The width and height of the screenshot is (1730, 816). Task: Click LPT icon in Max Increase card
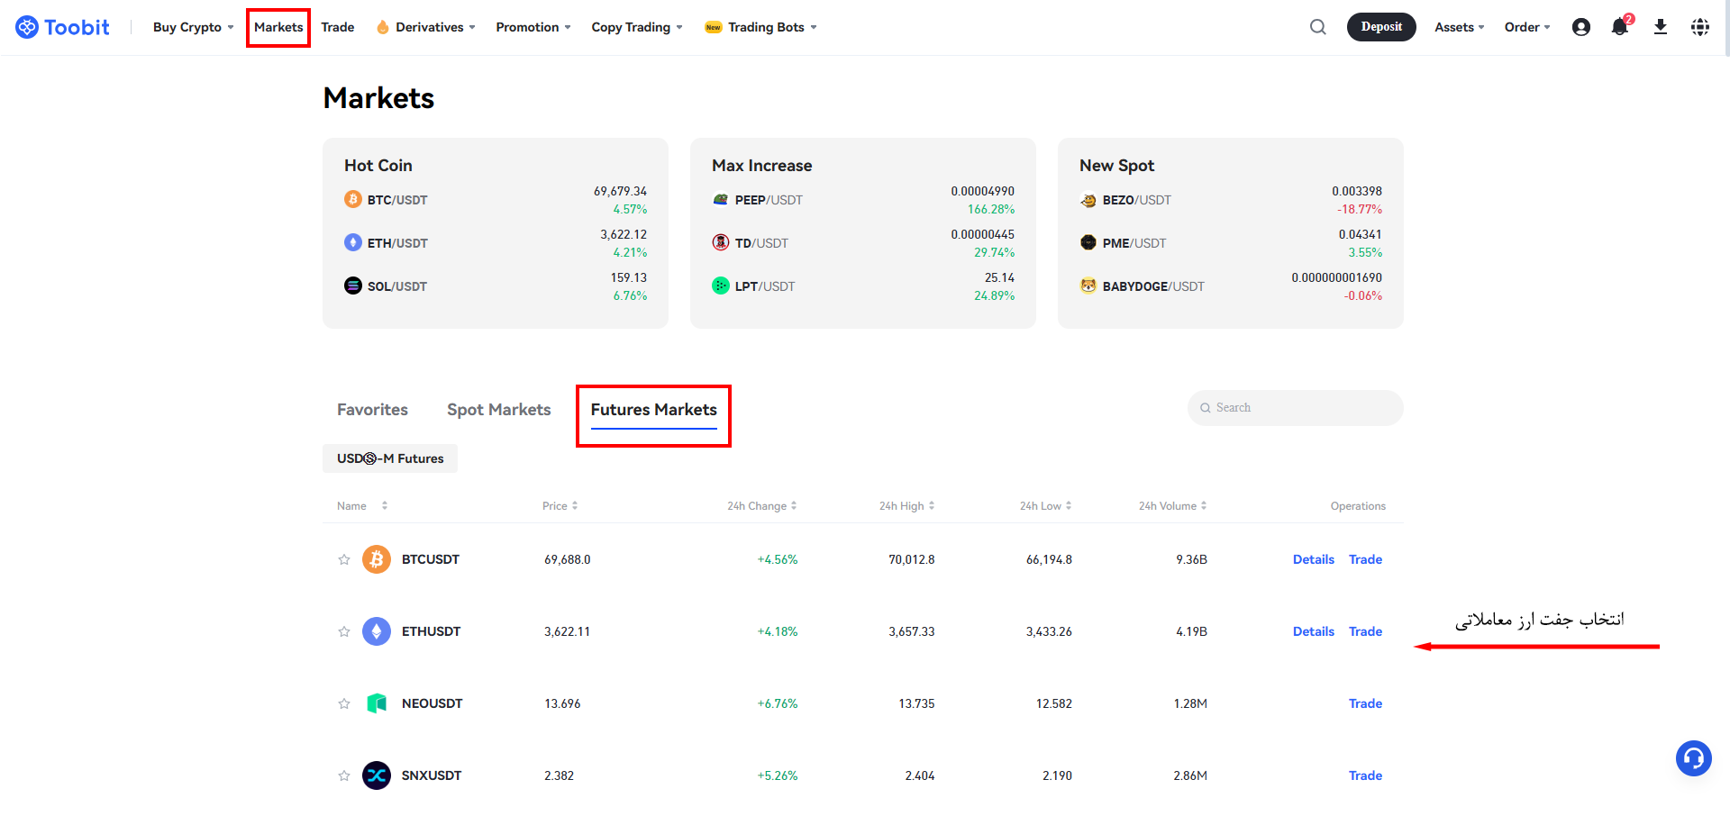[721, 286]
